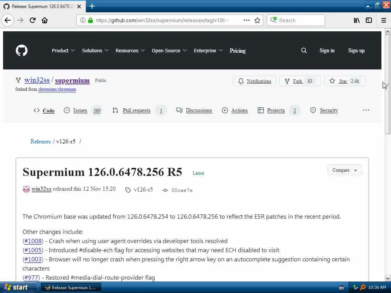This screenshot has height=293, width=391.
Task: Click GitHub search magnifier icon
Action: coord(304,50)
